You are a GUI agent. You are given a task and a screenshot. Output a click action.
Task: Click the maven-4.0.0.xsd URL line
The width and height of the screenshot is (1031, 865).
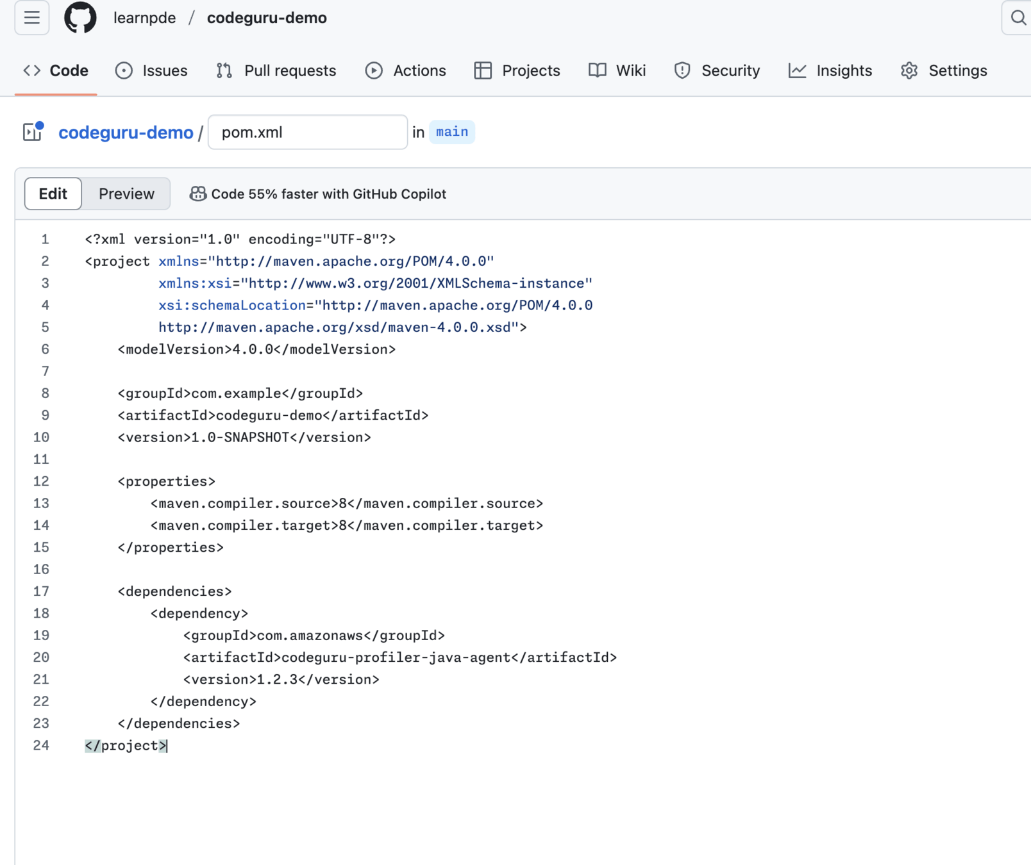(x=342, y=327)
